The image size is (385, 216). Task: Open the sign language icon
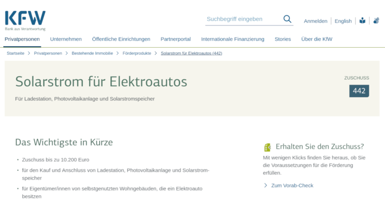(x=376, y=21)
